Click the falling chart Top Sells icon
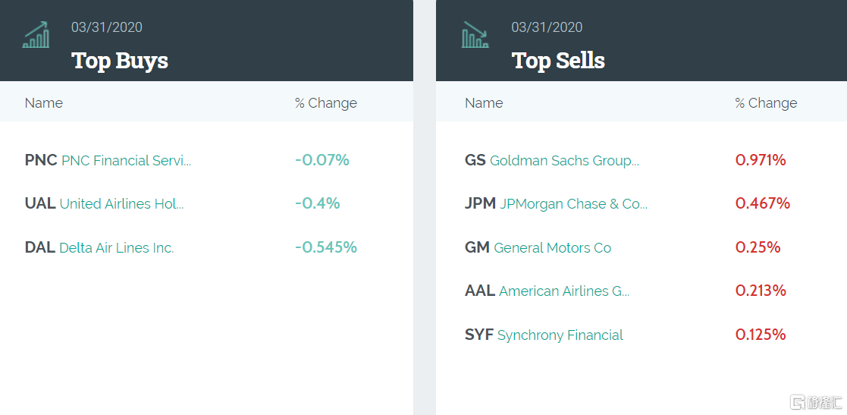 (x=475, y=35)
